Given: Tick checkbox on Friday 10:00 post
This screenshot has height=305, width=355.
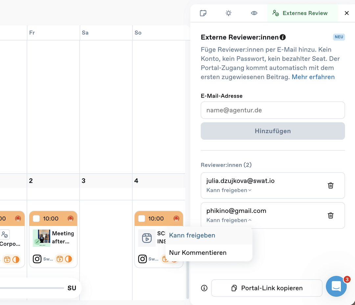Looking at the screenshot, I should point(36,219).
